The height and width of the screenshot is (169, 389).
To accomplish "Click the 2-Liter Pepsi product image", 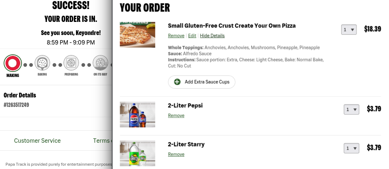I will click(x=137, y=114).
